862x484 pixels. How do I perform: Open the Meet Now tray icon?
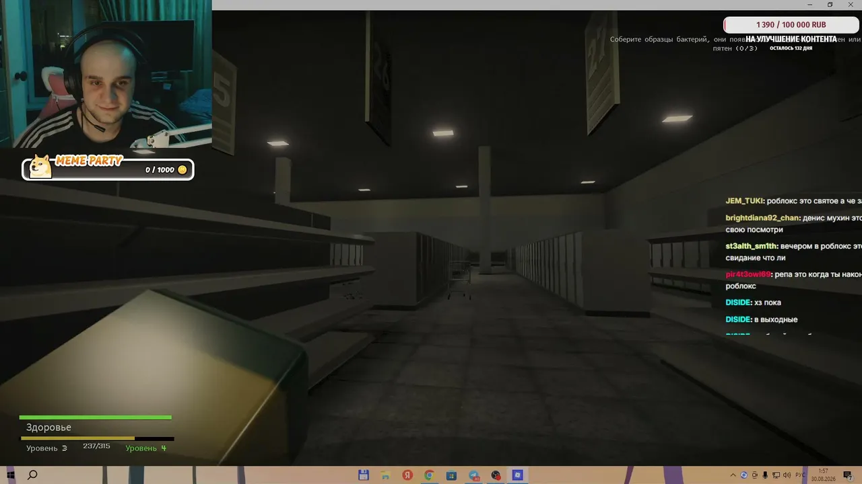pos(755,475)
